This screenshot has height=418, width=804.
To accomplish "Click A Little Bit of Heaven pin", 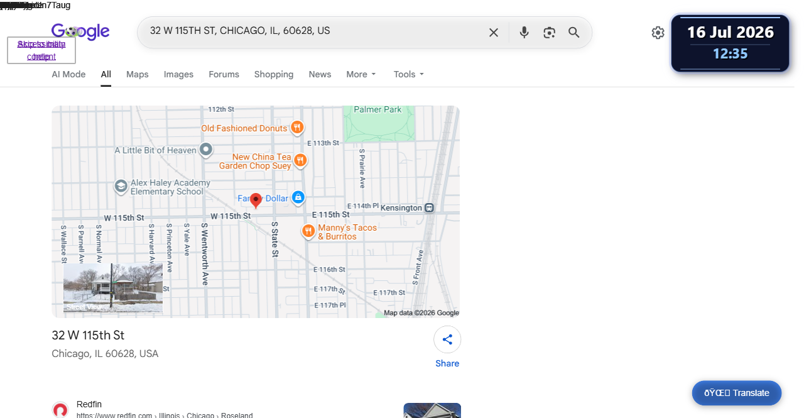I will (206, 150).
